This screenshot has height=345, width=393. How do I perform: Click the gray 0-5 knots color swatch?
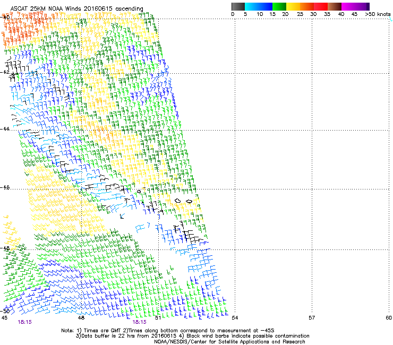tap(238, 6)
